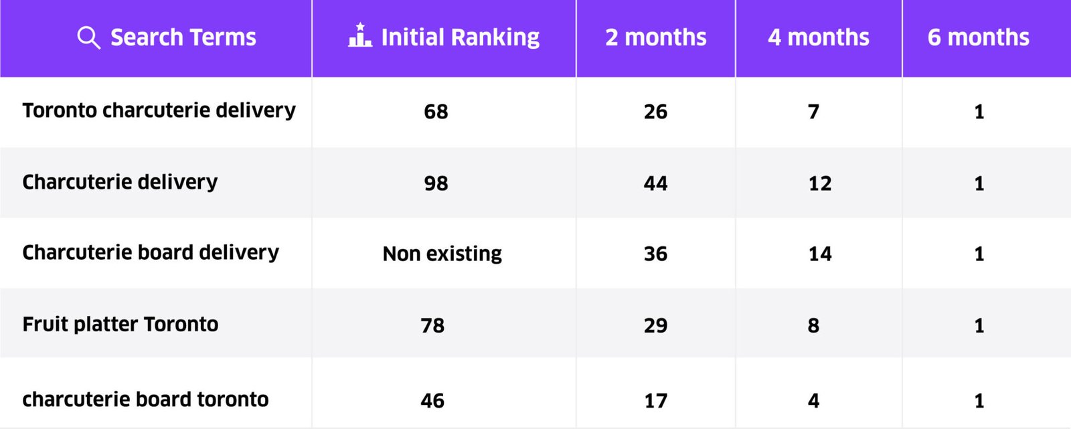This screenshot has height=429, width=1071.
Task: Click charcuterie board toronto row label
Action: coord(145,400)
